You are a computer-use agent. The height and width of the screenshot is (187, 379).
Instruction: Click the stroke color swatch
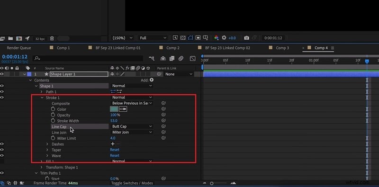click(x=114, y=109)
